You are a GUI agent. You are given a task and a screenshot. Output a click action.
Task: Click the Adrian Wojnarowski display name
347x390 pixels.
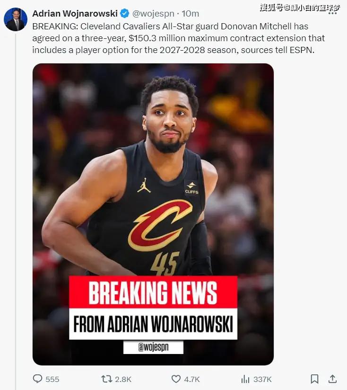(x=75, y=13)
